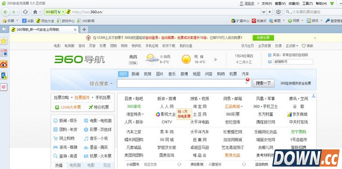Click the 我喜欢 heart toolbar icon
This screenshot has width=342, height=169.
tap(259, 21)
